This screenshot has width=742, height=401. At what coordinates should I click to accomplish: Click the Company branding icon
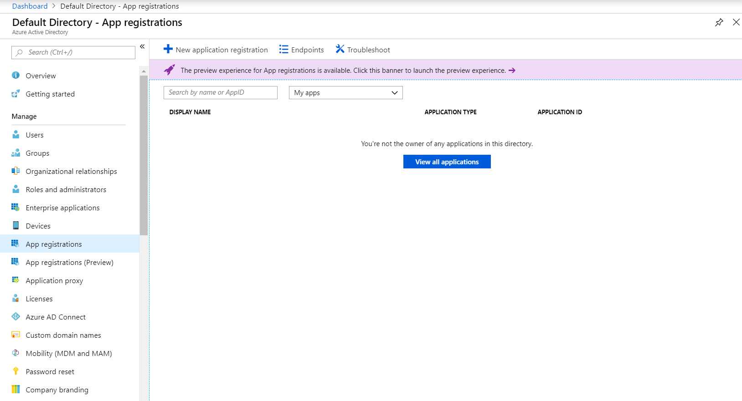point(15,390)
